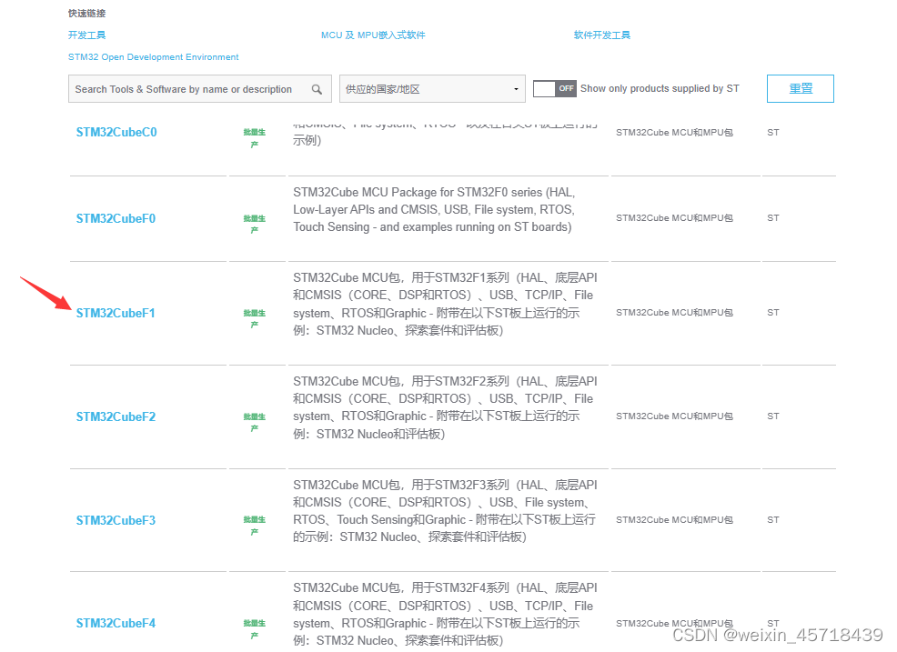Click STM32Cube MCU和MPU包 in STM32CubeF3 row
This screenshot has width=897, height=652.
674,519
